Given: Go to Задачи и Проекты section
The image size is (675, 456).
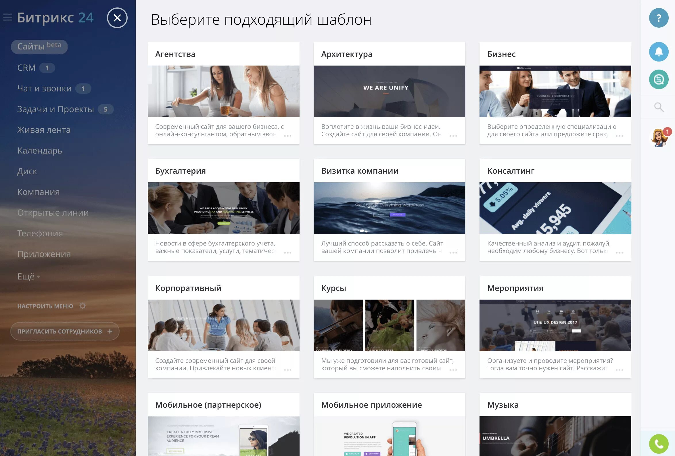Looking at the screenshot, I should 55,109.
